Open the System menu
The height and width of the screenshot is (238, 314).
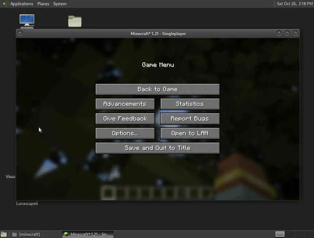click(60, 4)
